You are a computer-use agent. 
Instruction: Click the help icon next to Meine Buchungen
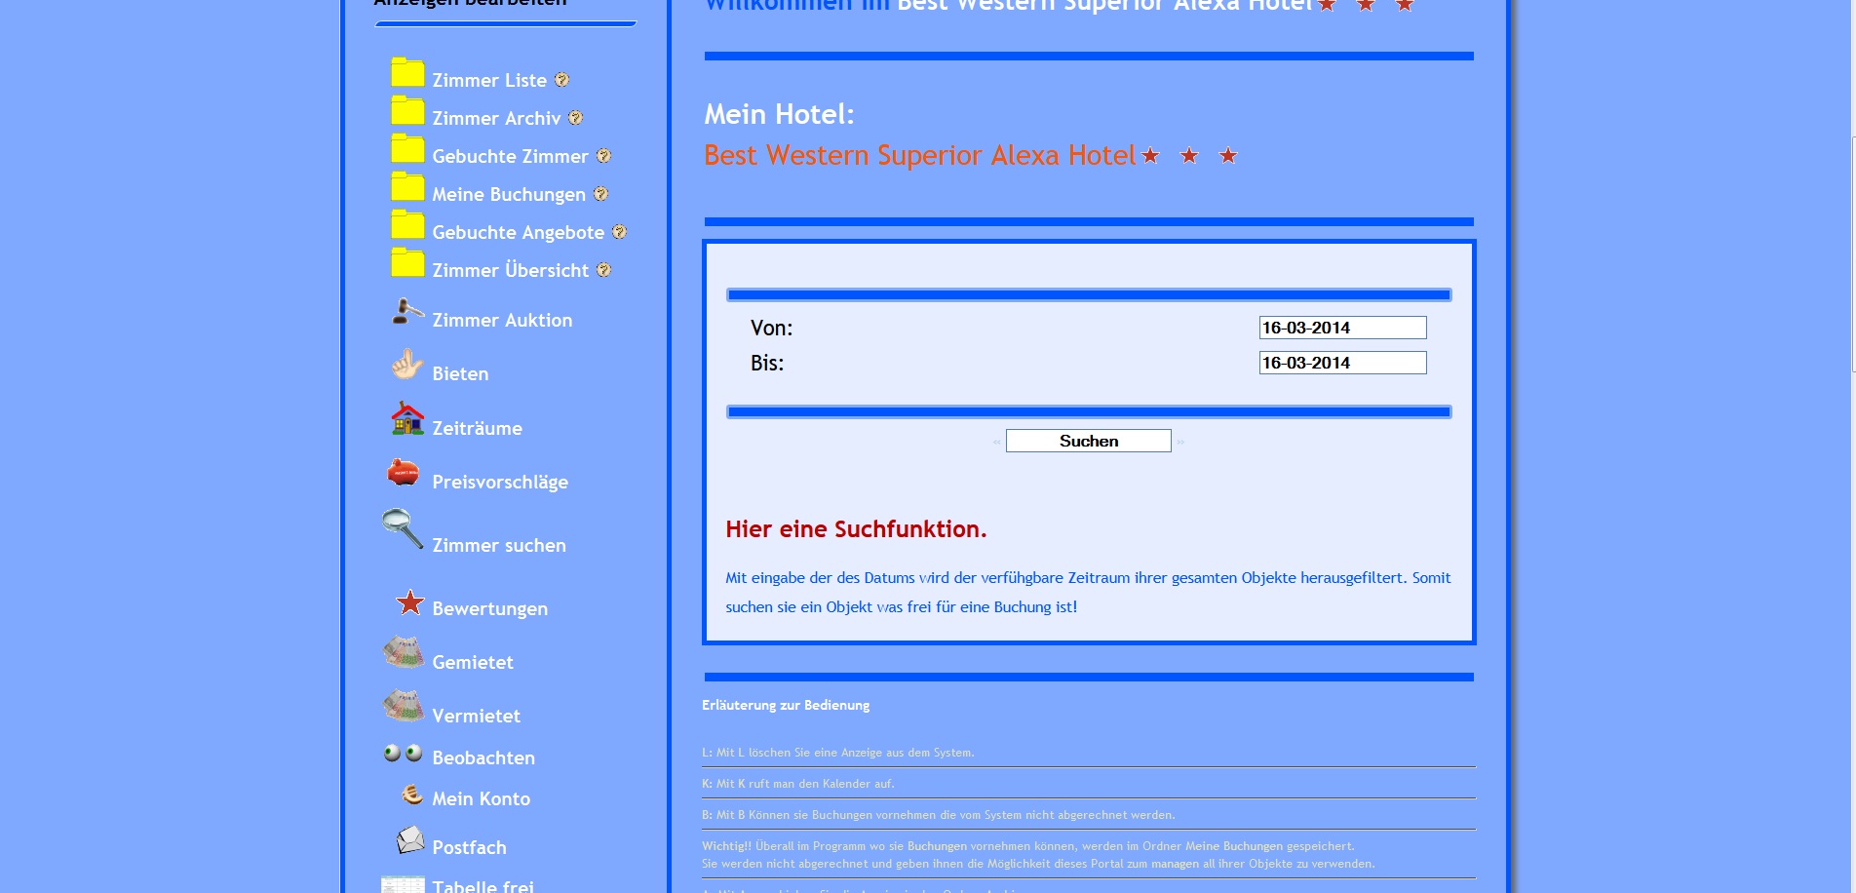click(600, 194)
